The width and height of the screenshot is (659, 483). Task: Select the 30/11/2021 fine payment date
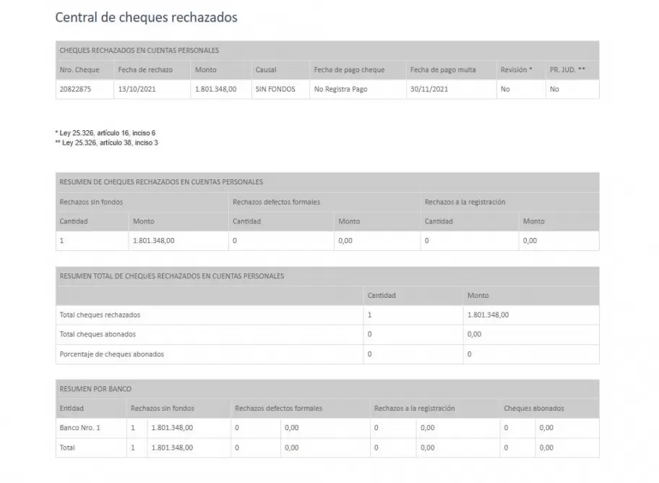[429, 90]
